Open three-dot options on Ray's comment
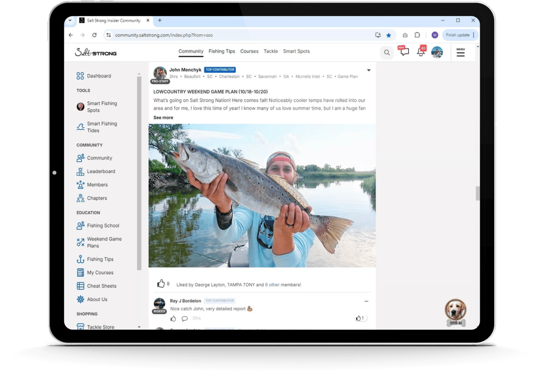The height and width of the screenshot is (374, 543). point(366,301)
